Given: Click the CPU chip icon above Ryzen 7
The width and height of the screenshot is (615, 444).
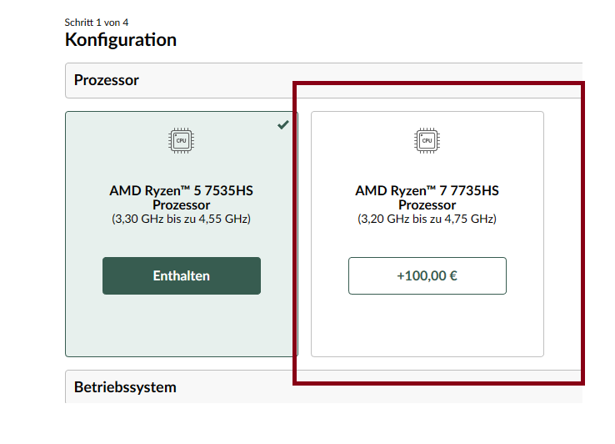Looking at the screenshot, I should tap(427, 141).
